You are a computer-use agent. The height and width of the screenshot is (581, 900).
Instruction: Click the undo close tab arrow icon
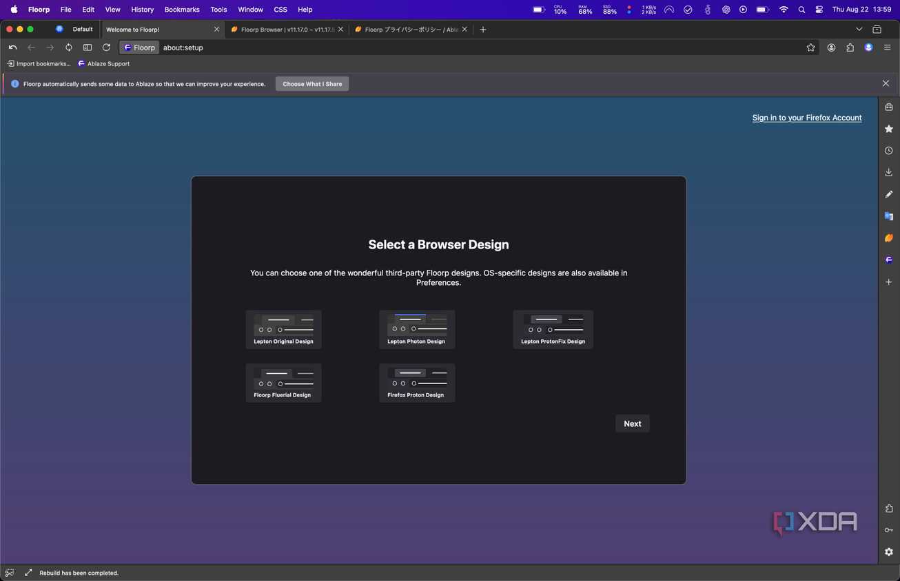pyautogui.click(x=12, y=47)
